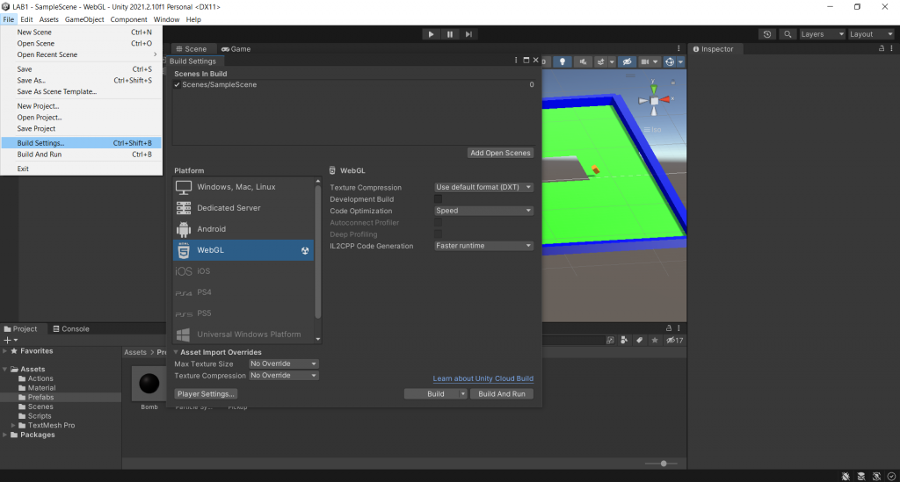Click the search picker icon in Project

610,341
